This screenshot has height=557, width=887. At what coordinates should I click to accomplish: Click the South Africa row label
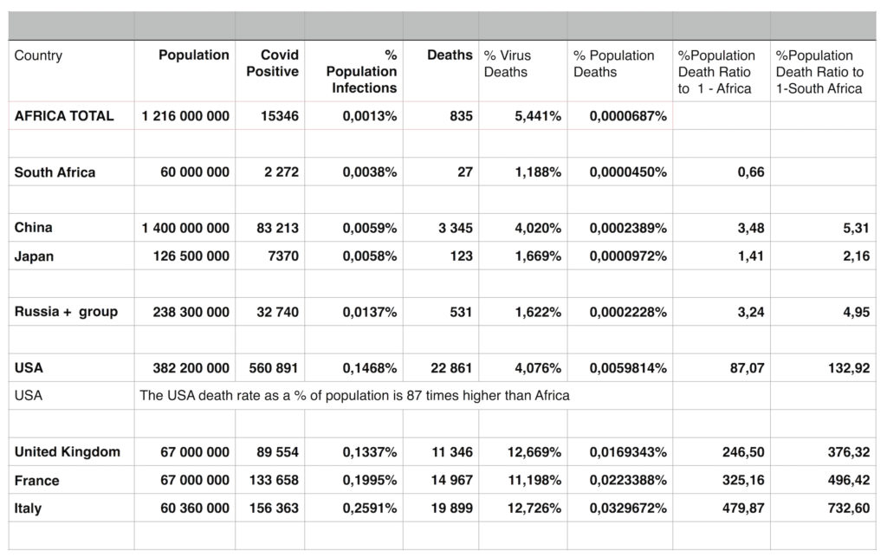click(71, 172)
